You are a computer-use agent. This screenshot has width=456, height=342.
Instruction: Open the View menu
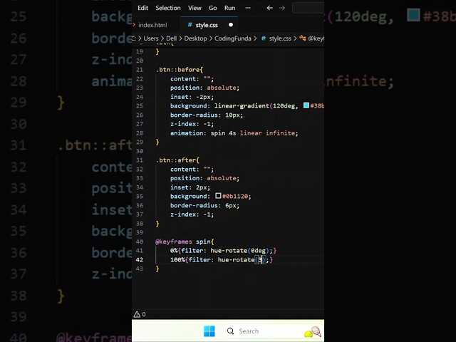point(195,8)
